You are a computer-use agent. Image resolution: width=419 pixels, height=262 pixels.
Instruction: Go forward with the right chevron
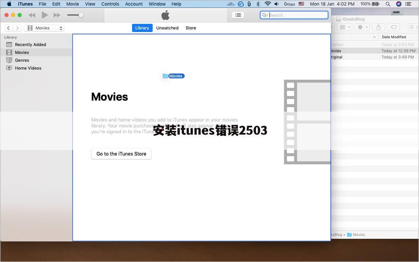tap(18, 28)
